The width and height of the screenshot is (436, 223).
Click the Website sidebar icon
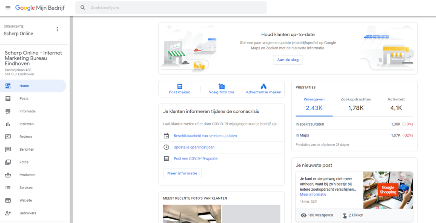8,200
